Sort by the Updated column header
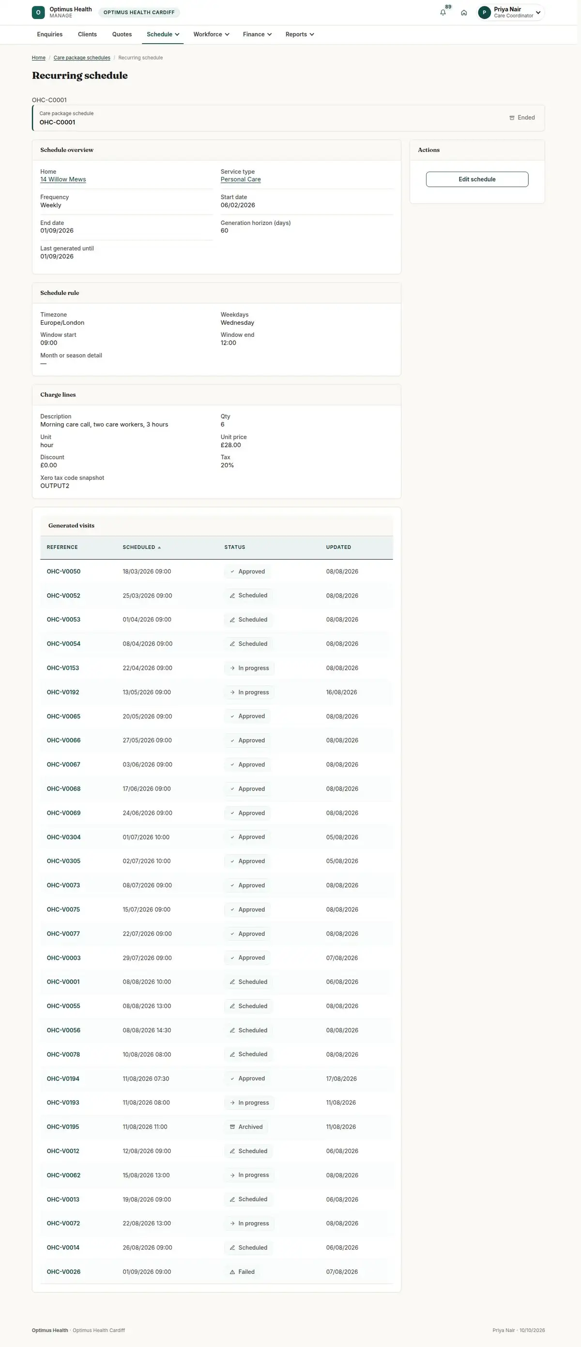Image resolution: width=581 pixels, height=1347 pixels. [x=338, y=548]
